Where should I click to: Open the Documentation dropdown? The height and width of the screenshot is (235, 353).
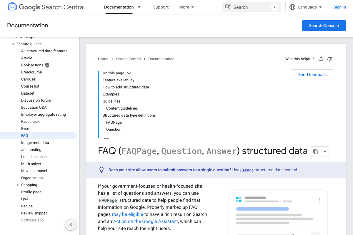pyautogui.click(x=139, y=7)
